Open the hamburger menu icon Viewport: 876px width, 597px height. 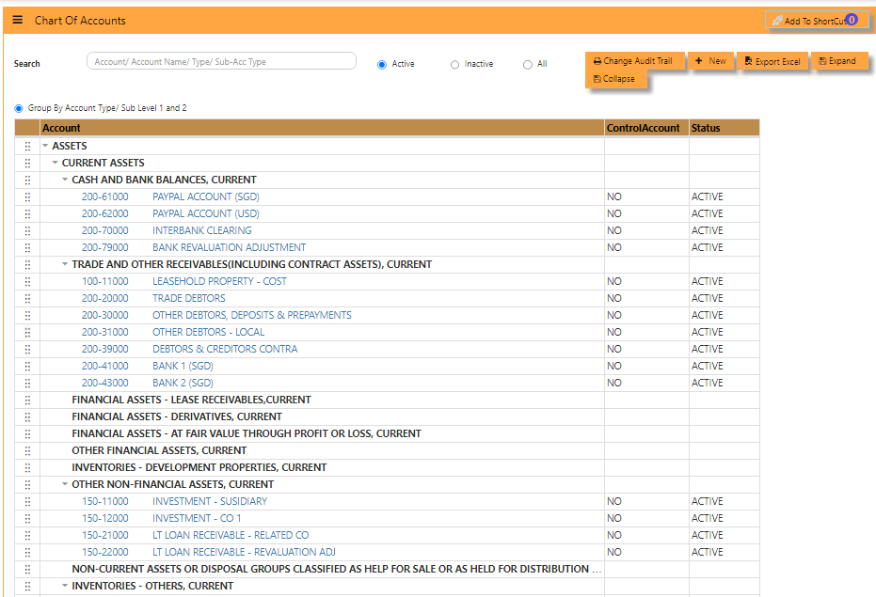click(17, 20)
